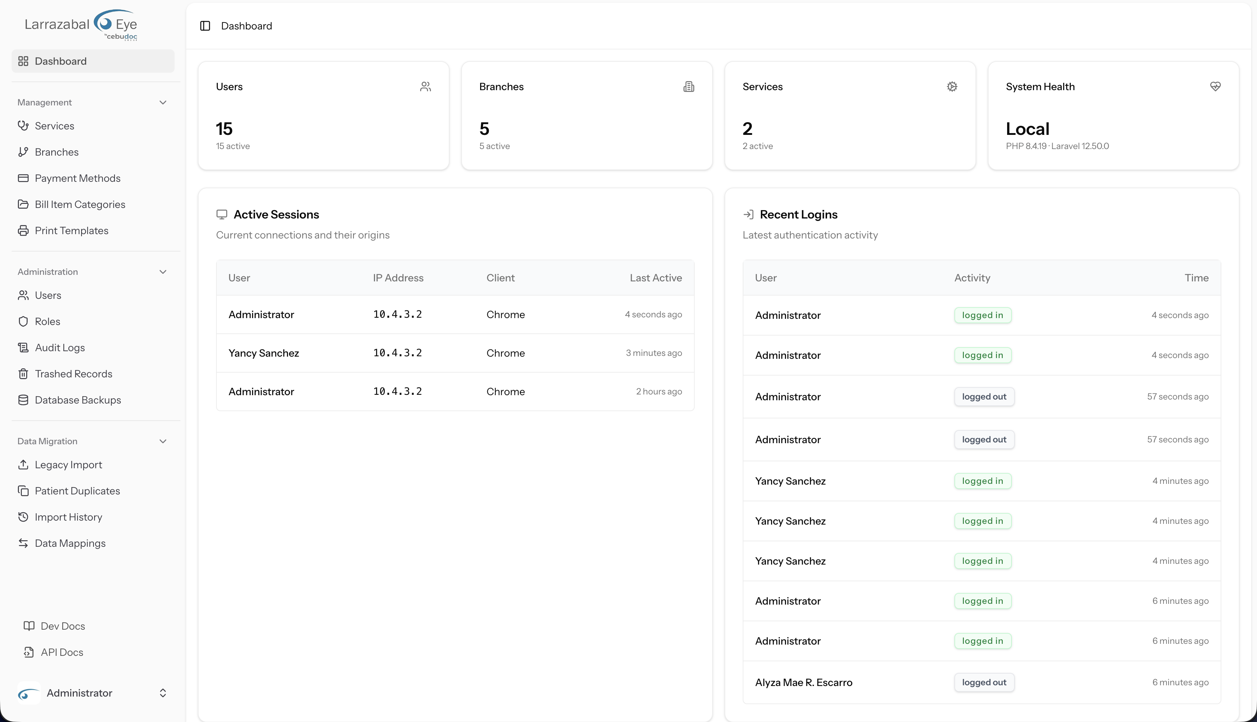This screenshot has width=1257, height=722.
Task: Click the Audit Logs scroll icon
Action: (x=23, y=348)
